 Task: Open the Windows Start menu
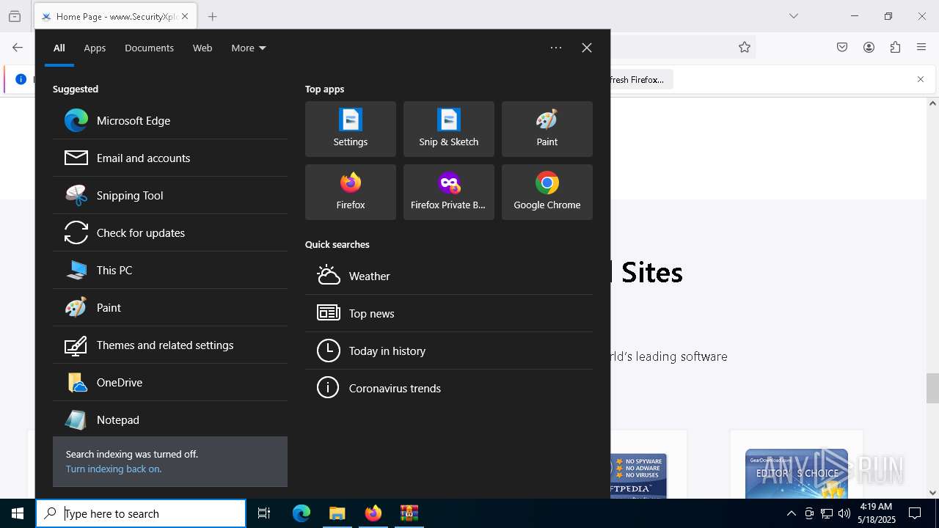pyautogui.click(x=18, y=513)
